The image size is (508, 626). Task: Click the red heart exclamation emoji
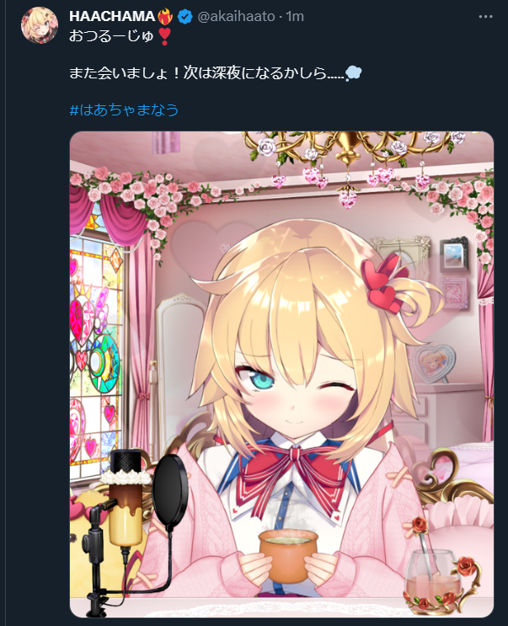[x=164, y=36]
